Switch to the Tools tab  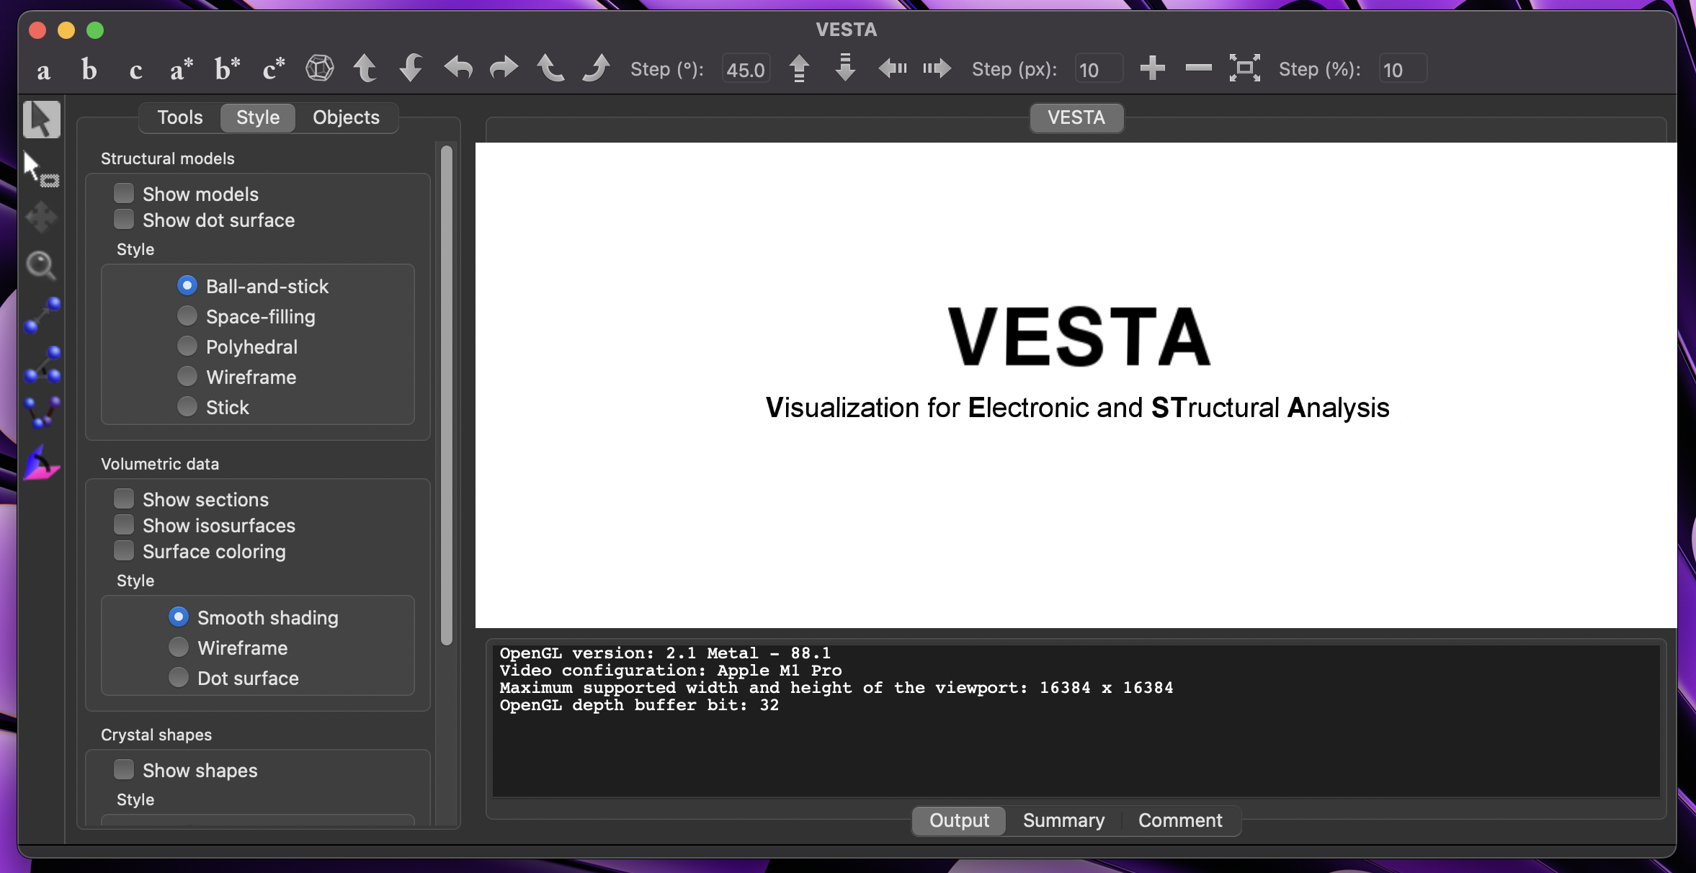click(180, 117)
